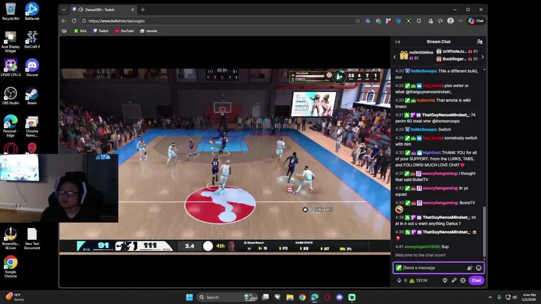Select the CPUID CPU-Z desktop icon
Viewport: 541px width, 304px height.
11,68
